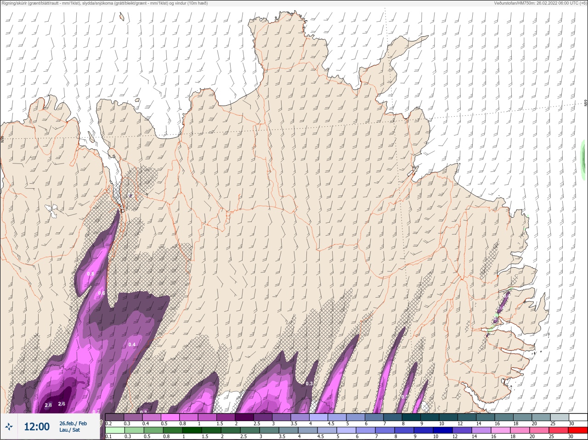Screen dimensions: 588x440
Task: Select dark teal 9–10 upper legend swatch
Action: [430, 417]
